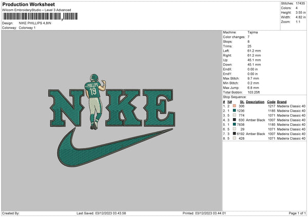Click the Max Jump value 6.8 mm

click(253, 88)
